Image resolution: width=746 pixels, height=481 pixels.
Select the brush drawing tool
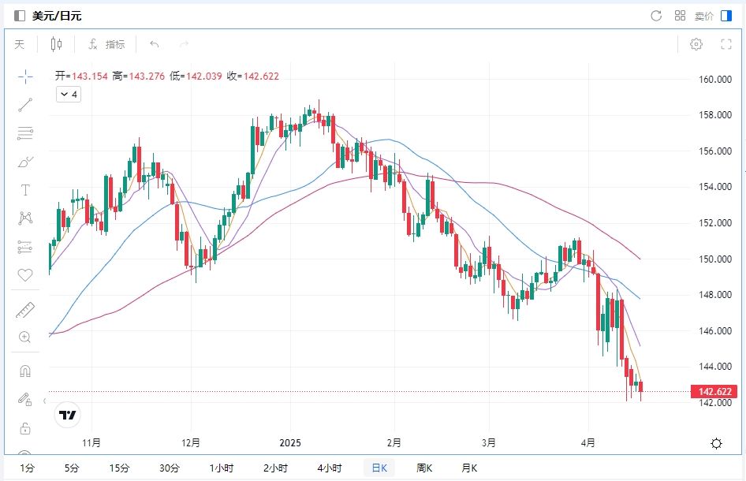(25, 162)
